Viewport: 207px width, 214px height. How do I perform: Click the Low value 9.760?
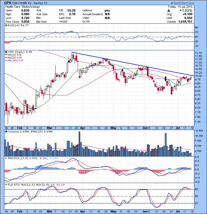coord(25,18)
